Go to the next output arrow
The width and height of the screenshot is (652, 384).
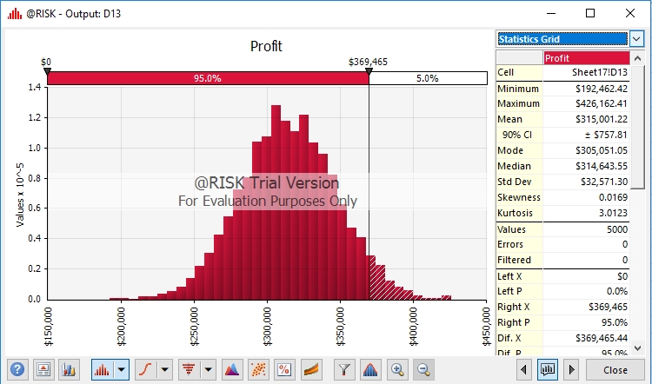(570, 369)
